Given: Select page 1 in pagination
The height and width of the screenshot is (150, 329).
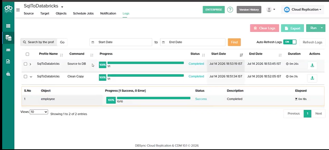Looking at the screenshot, I should (308, 113).
